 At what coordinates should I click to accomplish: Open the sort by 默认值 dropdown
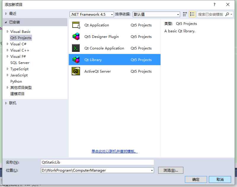[x=156, y=14]
